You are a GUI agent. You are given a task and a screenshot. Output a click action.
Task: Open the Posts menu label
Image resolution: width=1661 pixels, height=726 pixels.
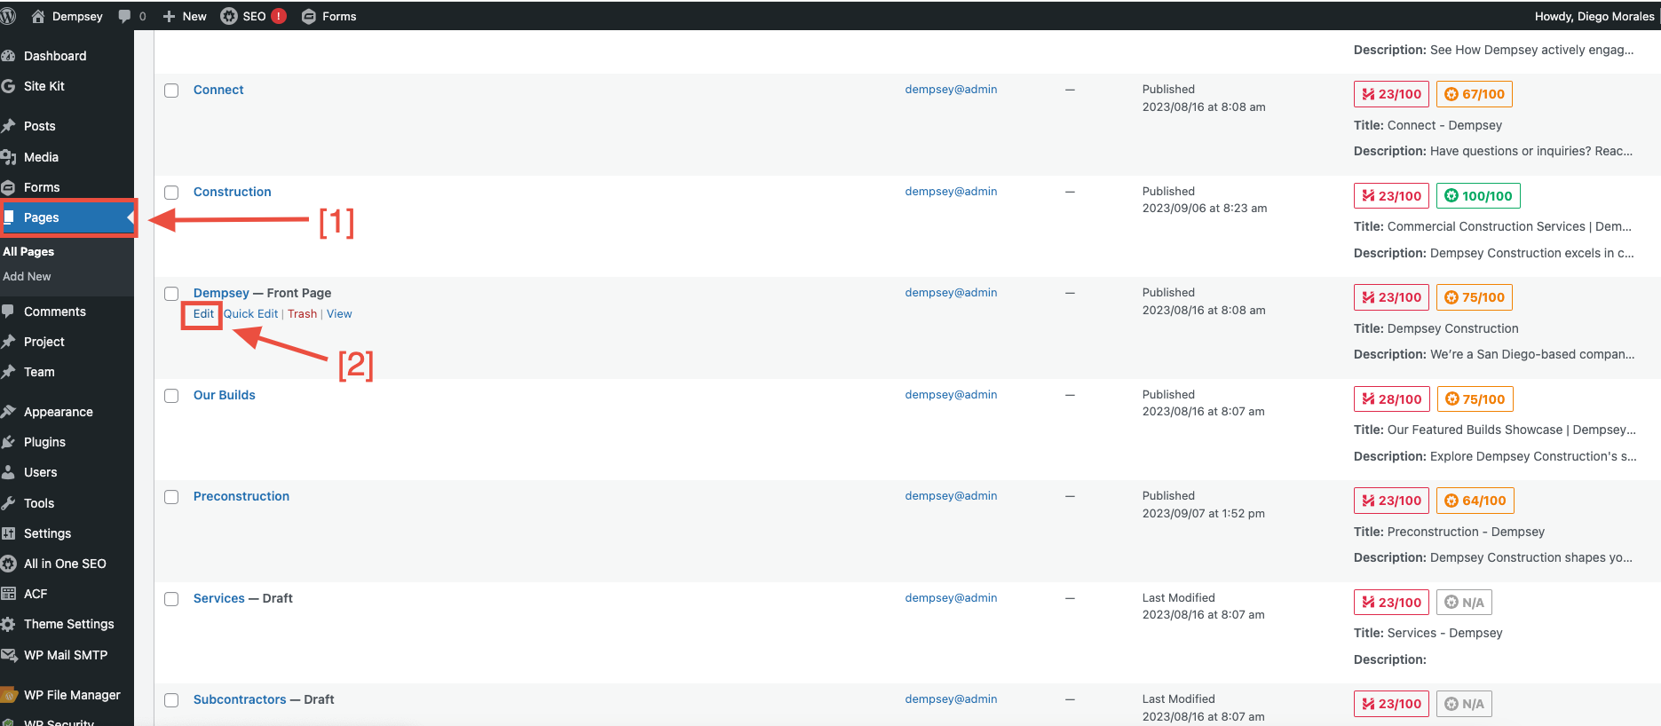tap(40, 126)
